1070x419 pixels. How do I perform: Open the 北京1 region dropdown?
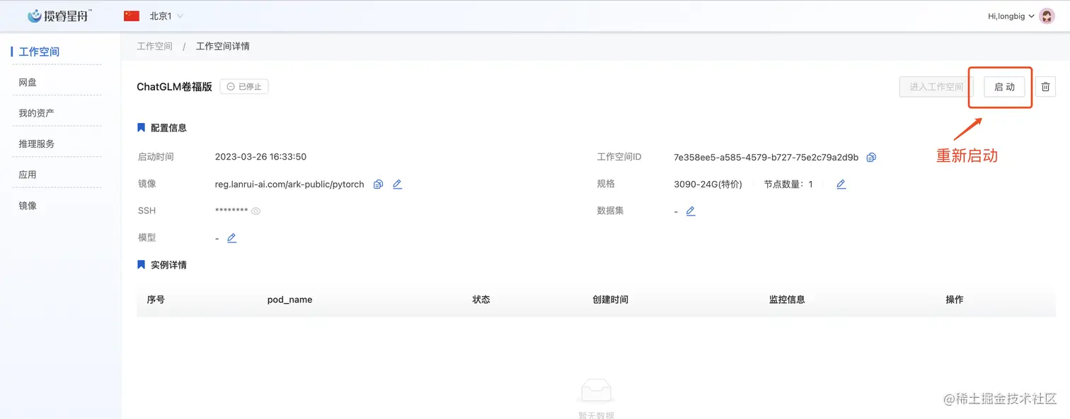(x=166, y=16)
